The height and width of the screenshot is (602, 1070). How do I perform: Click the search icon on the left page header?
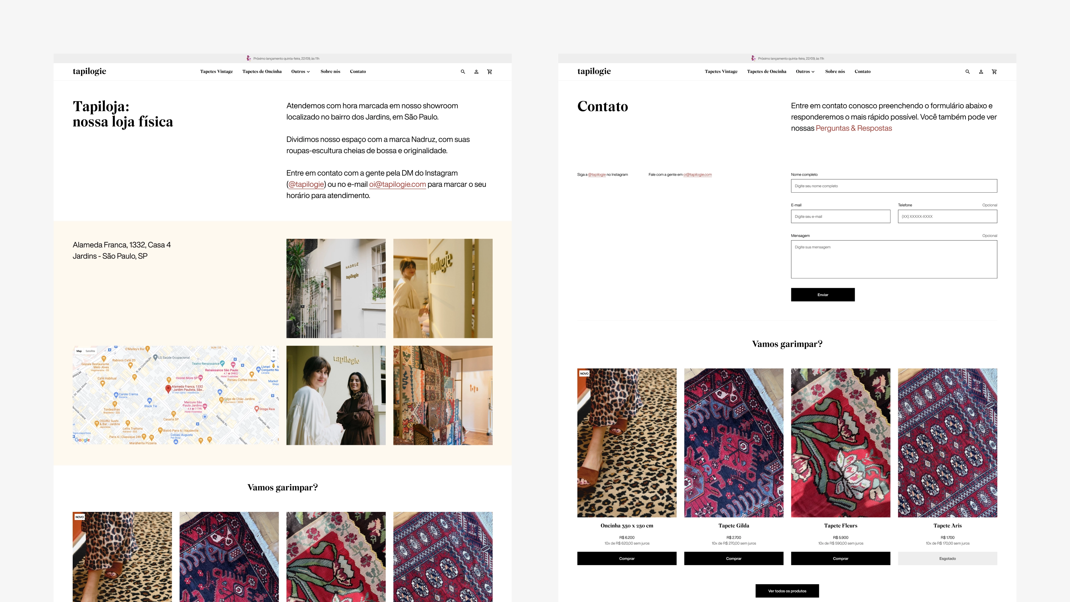463,71
